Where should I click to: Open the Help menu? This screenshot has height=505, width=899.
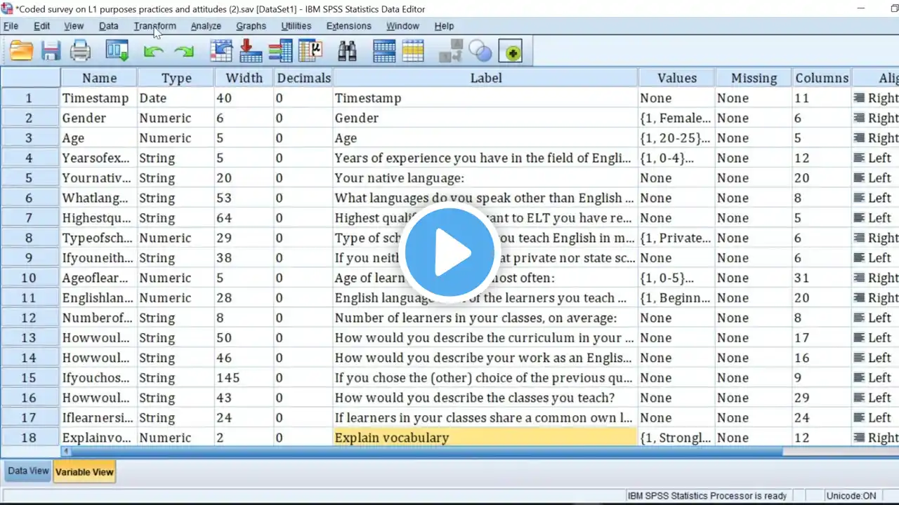point(444,26)
